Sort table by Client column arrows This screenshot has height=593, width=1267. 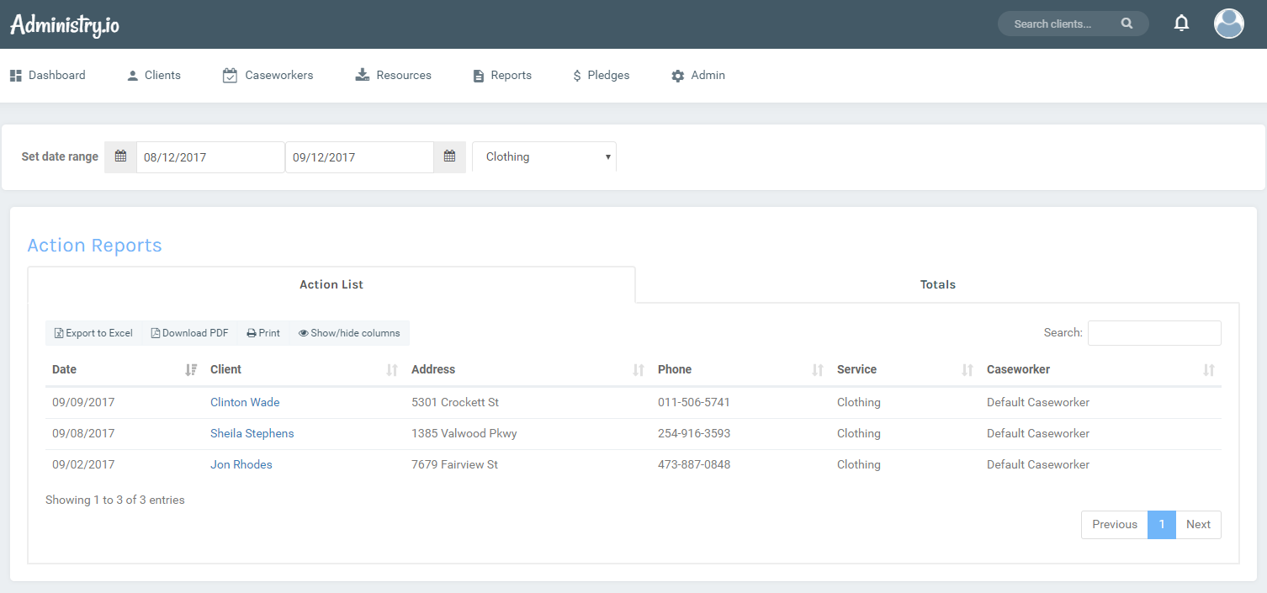391,370
